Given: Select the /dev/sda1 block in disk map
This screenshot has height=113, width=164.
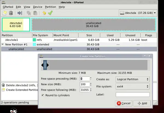Looking at the screenshot, I should (x=16, y=25).
